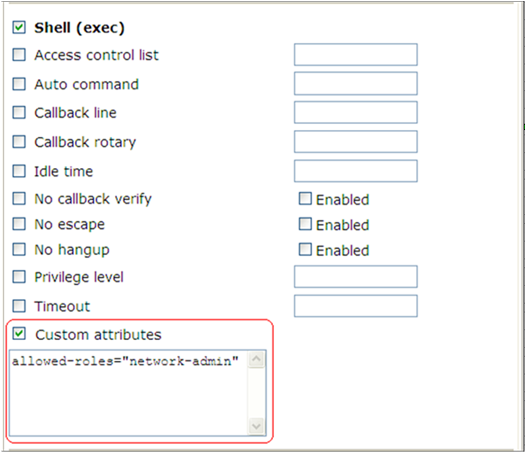Click inside the custom attributes text area
Screen dimensions: 527x454
pyautogui.click(x=128, y=393)
